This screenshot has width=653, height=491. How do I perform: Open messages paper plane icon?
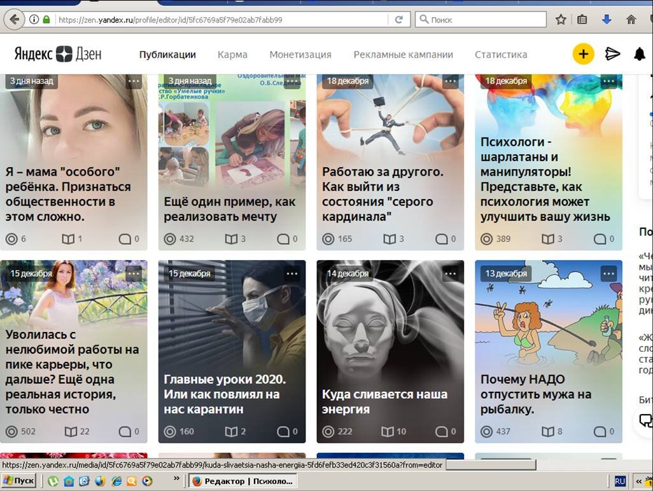(612, 53)
